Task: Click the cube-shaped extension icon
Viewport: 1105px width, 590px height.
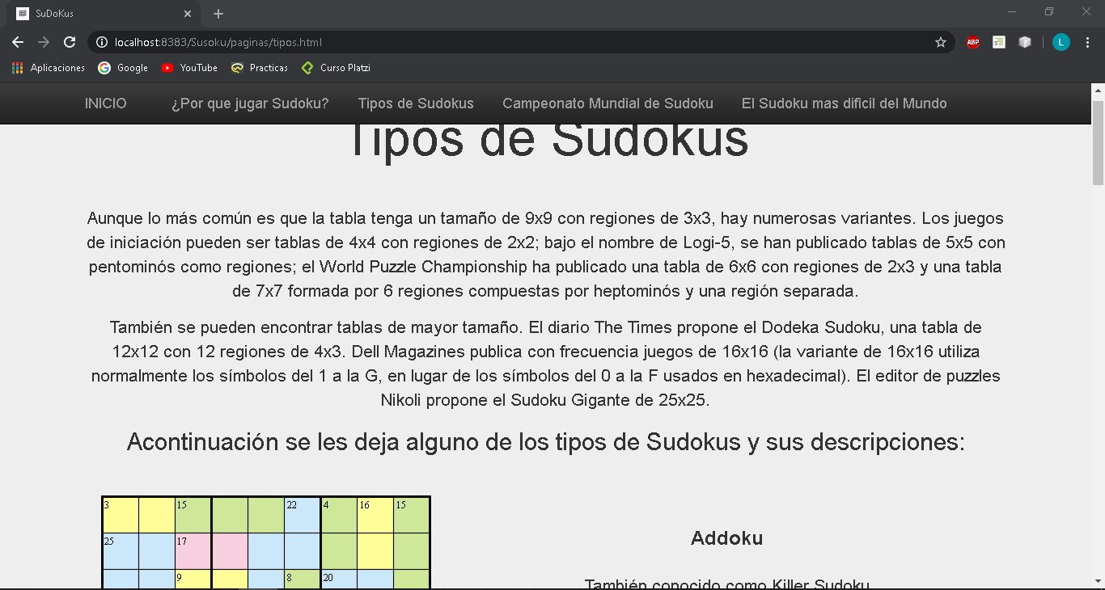Action: coord(1025,42)
